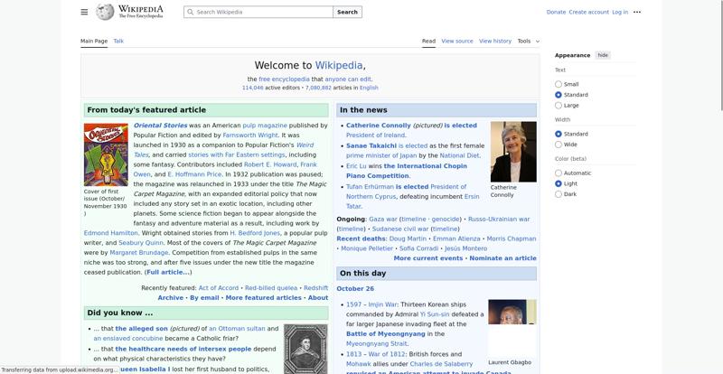Choose Wide width setting
This screenshot has width=723, height=374.
[559, 145]
